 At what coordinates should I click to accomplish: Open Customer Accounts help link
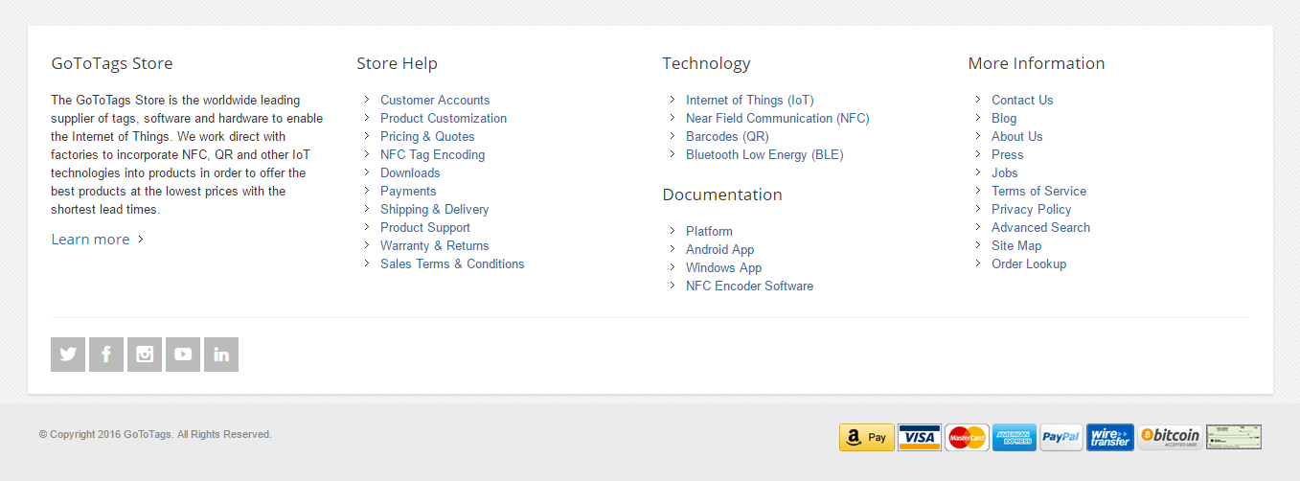[435, 101]
